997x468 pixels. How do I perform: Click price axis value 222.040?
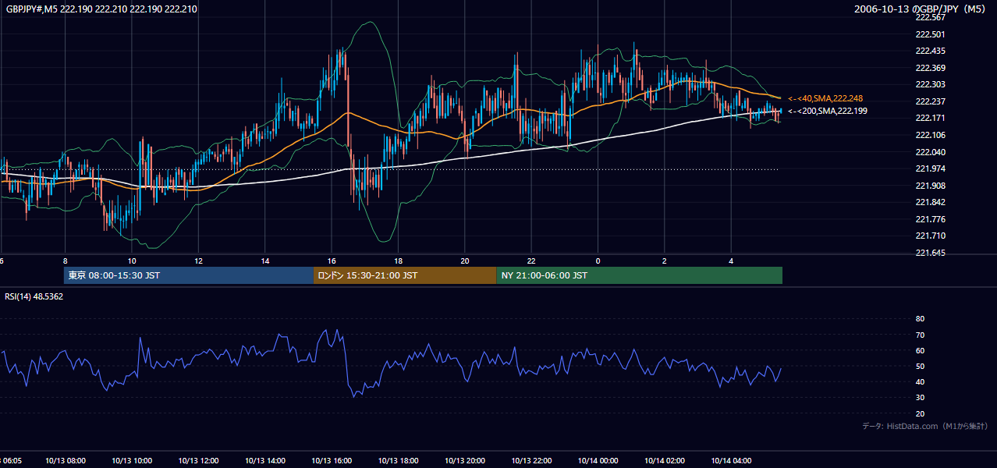pyautogui.click(x=930, y=152)
